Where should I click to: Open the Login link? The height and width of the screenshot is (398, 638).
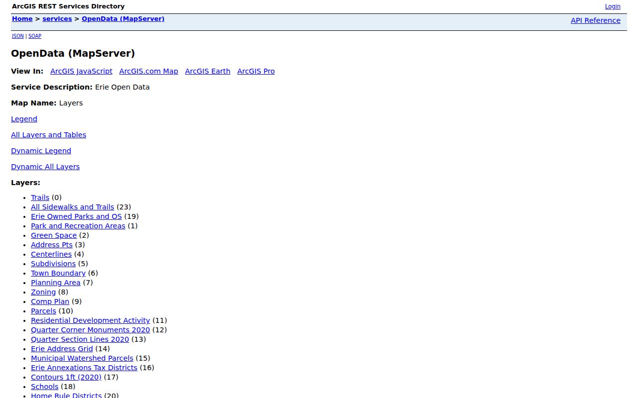pos(613,6)
